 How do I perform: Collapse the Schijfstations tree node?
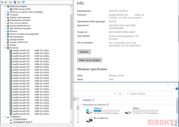[5, 117]
